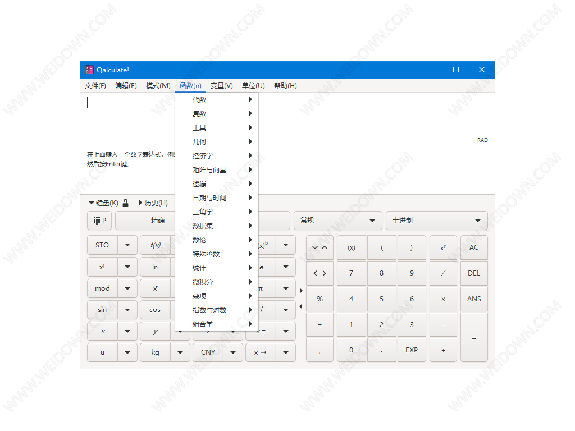Viewport: 575px width, 431px height.
Task: Open dropdown arrow next to STO
Action: click(127, 245)
